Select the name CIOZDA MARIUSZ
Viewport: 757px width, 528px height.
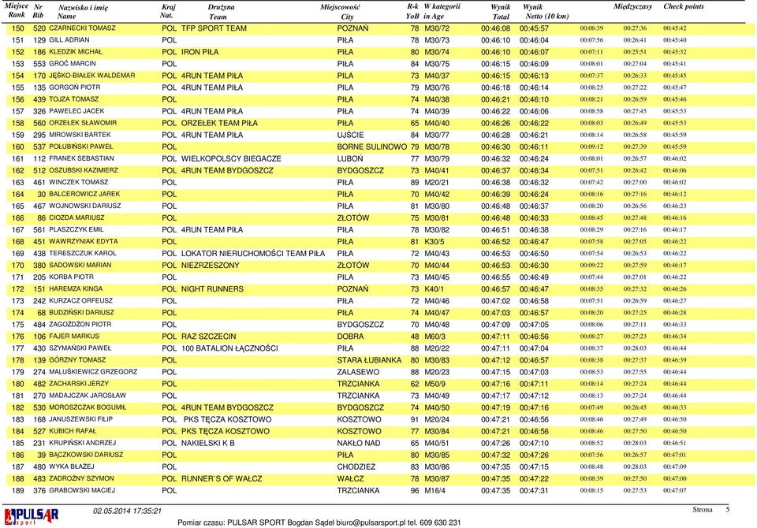76,218
